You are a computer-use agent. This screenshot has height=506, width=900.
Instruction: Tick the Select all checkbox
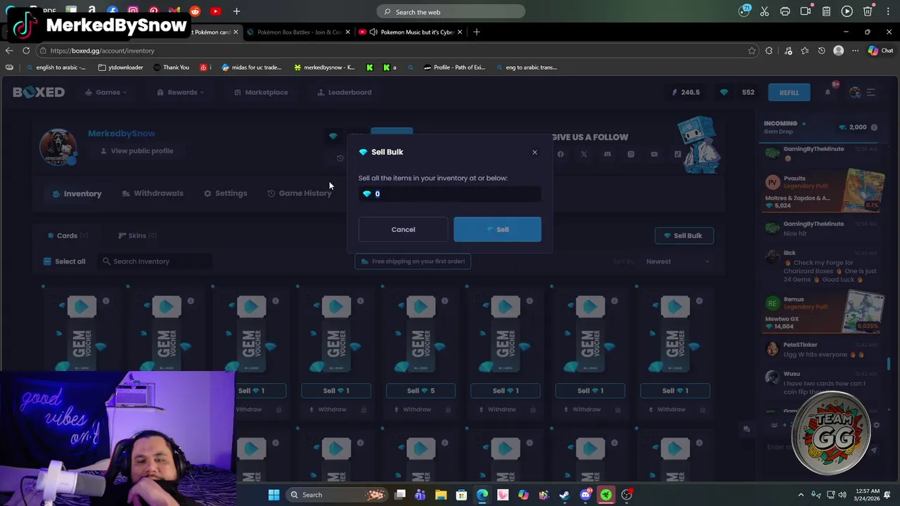tap(48, 261)
